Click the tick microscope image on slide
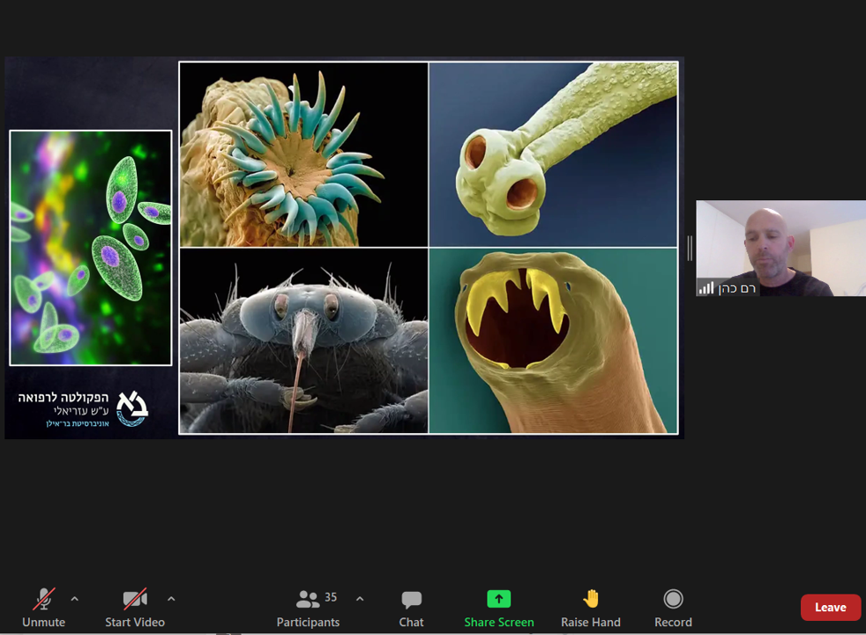The image size is (866, 635). coord(303,340)
